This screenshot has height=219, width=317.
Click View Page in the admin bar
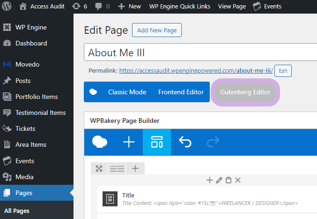(232, 6)
